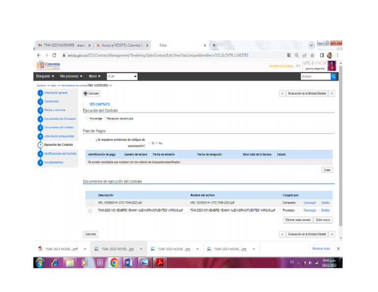Screen dimensions: 378x292
Task: Select the Porcentaje radio option
Action: (x=88, y=118)
